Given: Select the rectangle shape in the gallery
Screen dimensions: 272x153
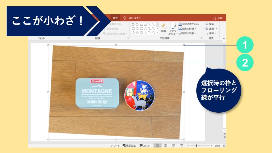Looking at the screenshot, I should (133, 29).
